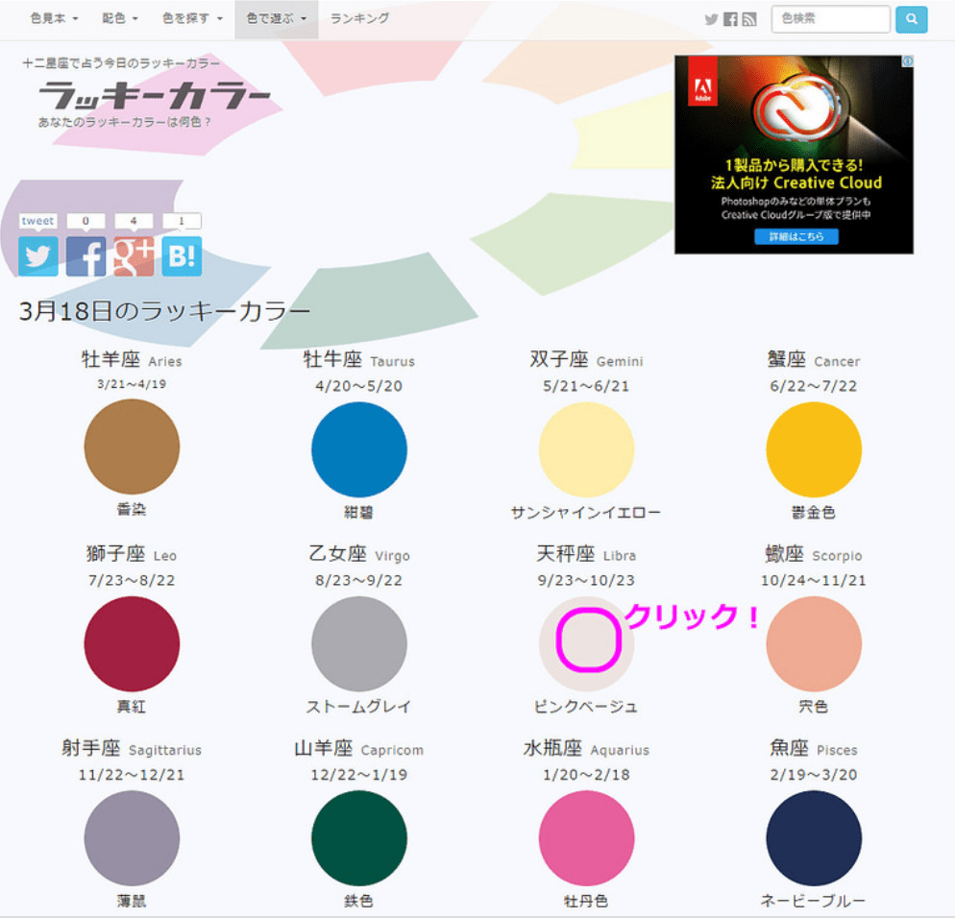Click the 色検索 search input field
Image resolution: width=955 pixels, height=918 pixels.
pos(831,19)
